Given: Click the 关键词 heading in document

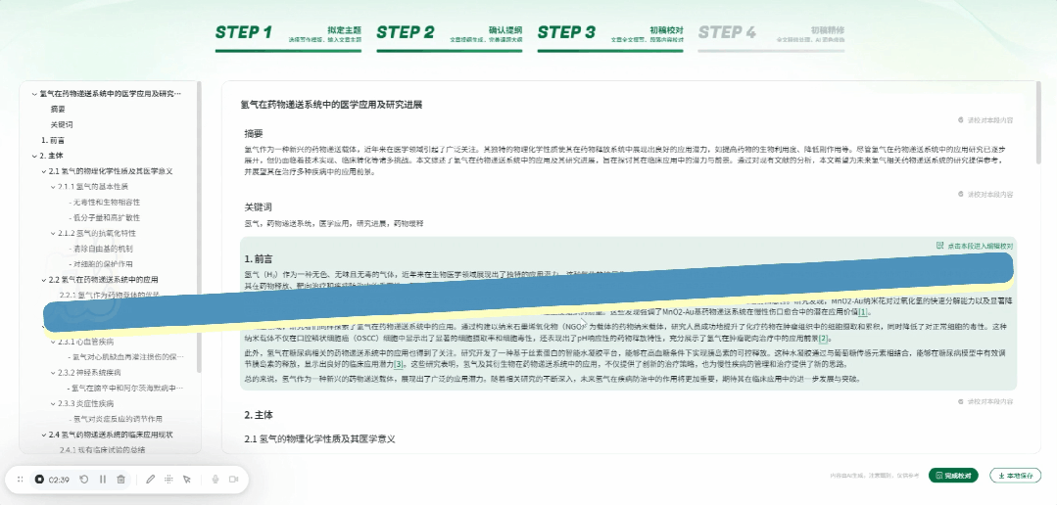Looking at the screenshot, I should (259, 207).
